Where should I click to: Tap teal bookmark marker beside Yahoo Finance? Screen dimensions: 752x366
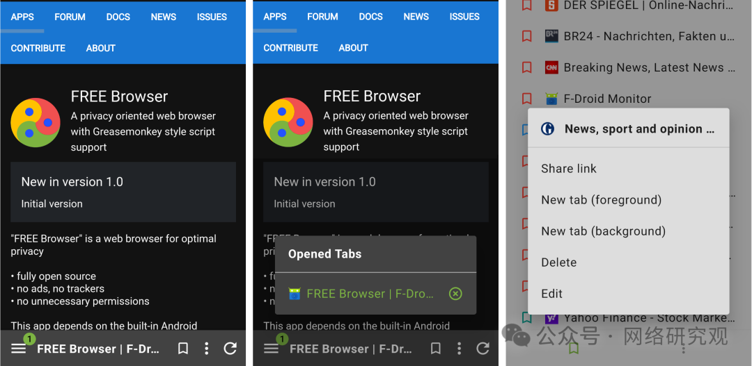point(526,317)
